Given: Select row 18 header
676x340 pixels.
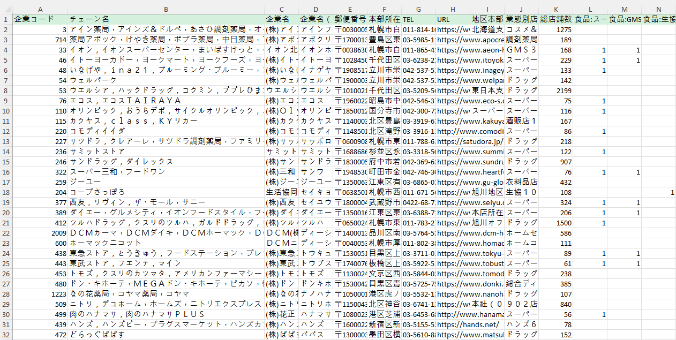Looking at the screenshot, I should coord(5,192).
